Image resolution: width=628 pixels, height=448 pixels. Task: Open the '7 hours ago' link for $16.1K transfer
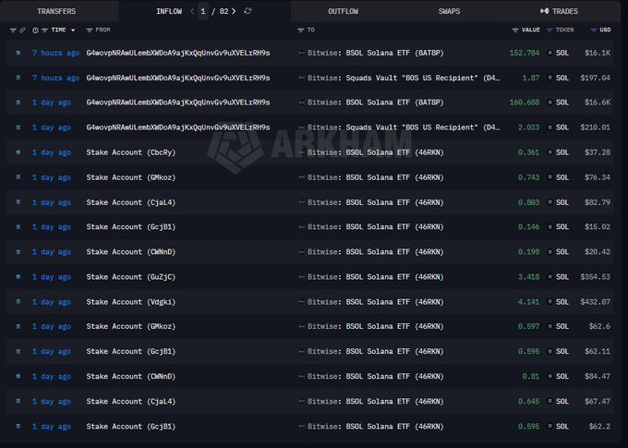coord(55,53)
